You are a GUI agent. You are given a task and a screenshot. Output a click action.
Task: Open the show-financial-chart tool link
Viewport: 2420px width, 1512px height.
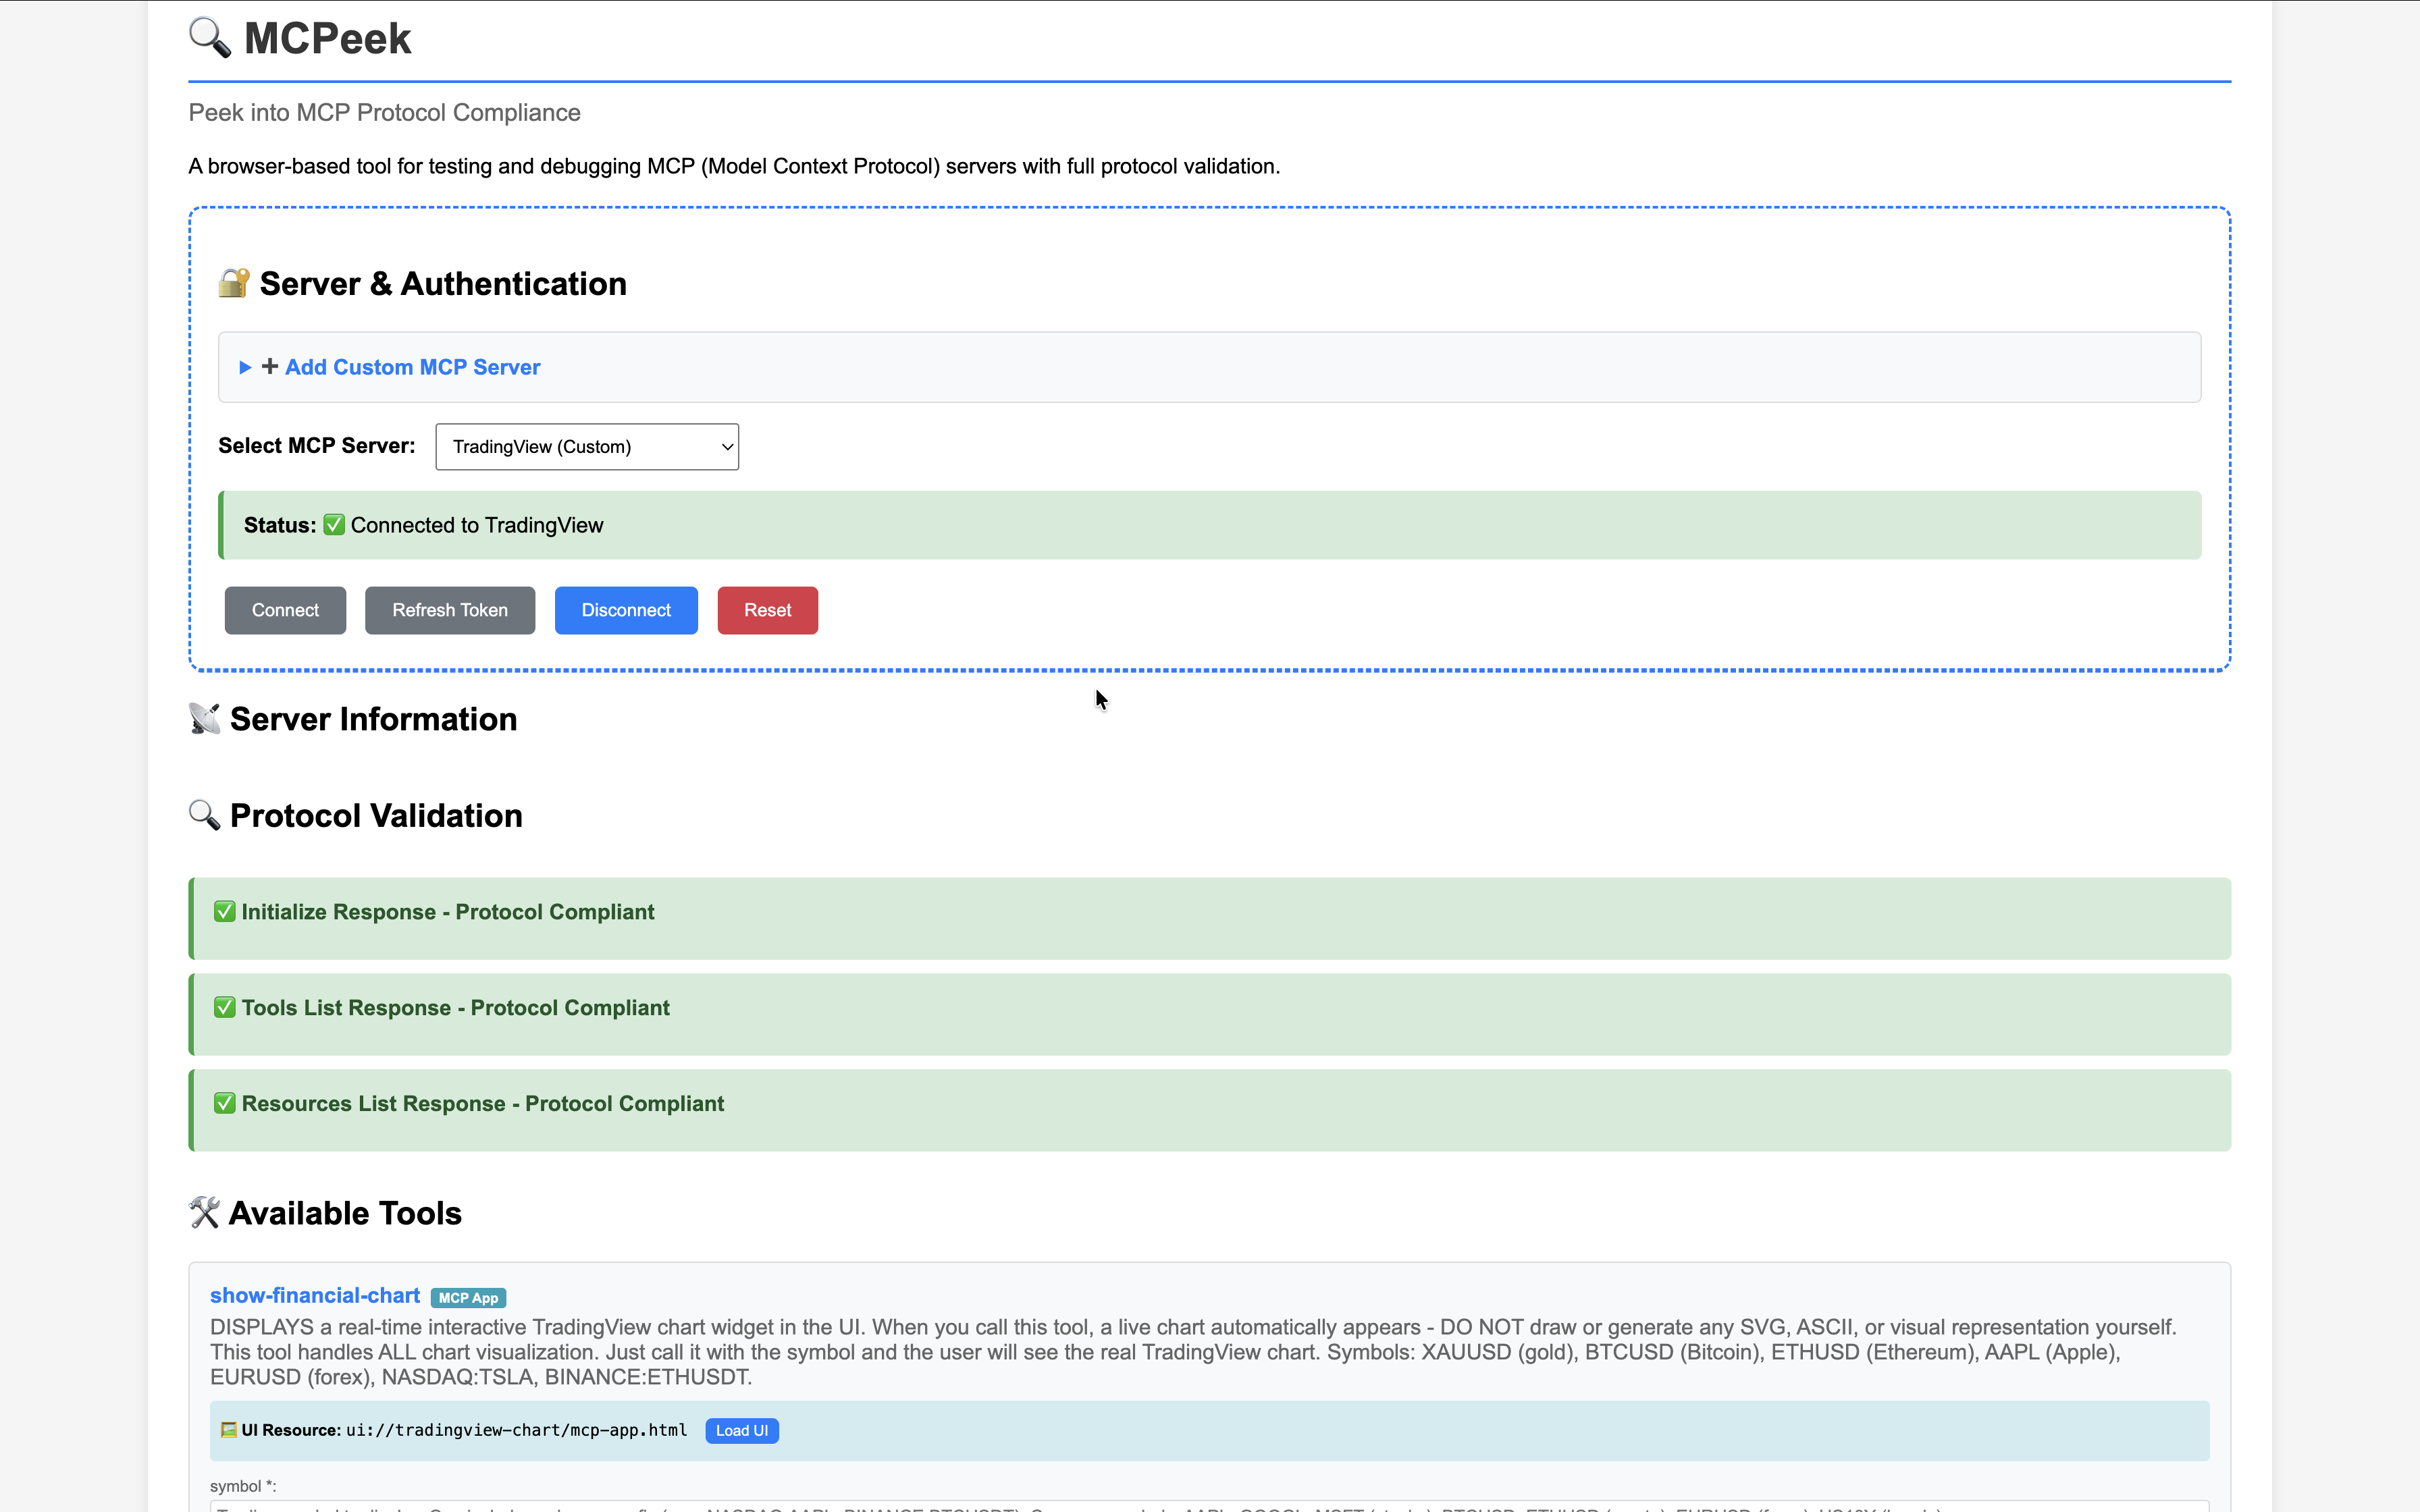pyautogui.click(x=315, y=1296)
